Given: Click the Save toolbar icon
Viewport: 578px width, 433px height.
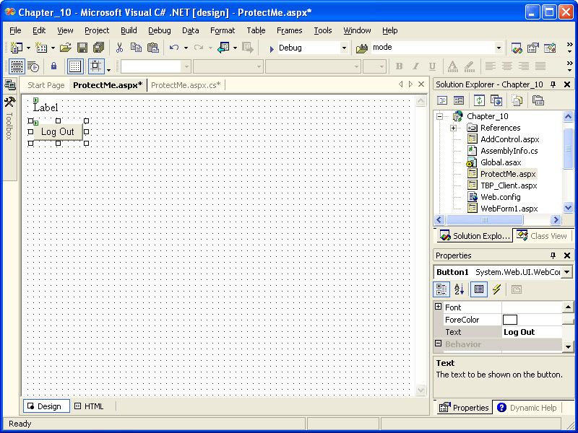Looking at the screenshot, I should point(82,48).
